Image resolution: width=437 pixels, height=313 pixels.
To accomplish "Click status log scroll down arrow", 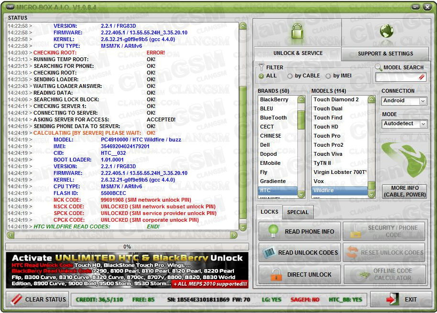I will coord(243,227).
